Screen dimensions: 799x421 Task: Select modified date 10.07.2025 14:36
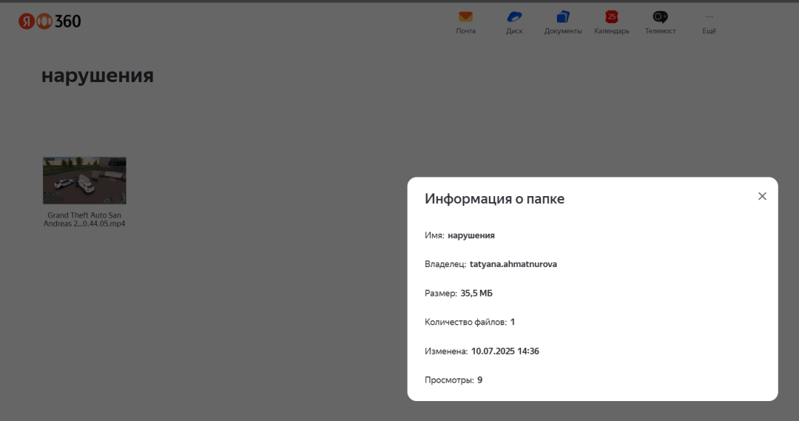pyautogui.click(x=505, y=351)
